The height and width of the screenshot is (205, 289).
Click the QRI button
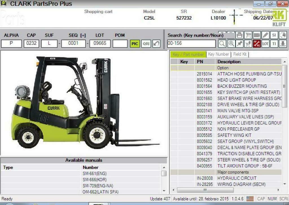[146, 44]
